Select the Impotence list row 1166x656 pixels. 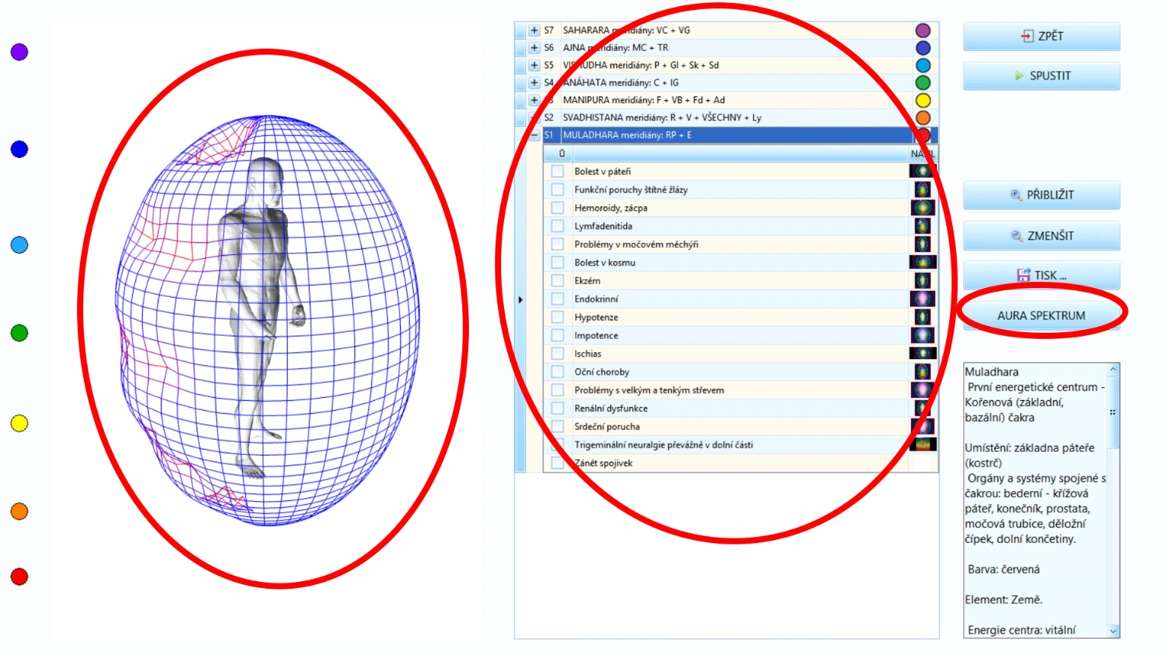(x=740, y=335)
